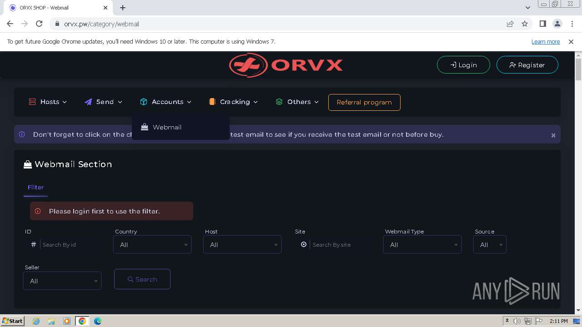
Task: Open the volume control tray icon
Action: point(517,321)
